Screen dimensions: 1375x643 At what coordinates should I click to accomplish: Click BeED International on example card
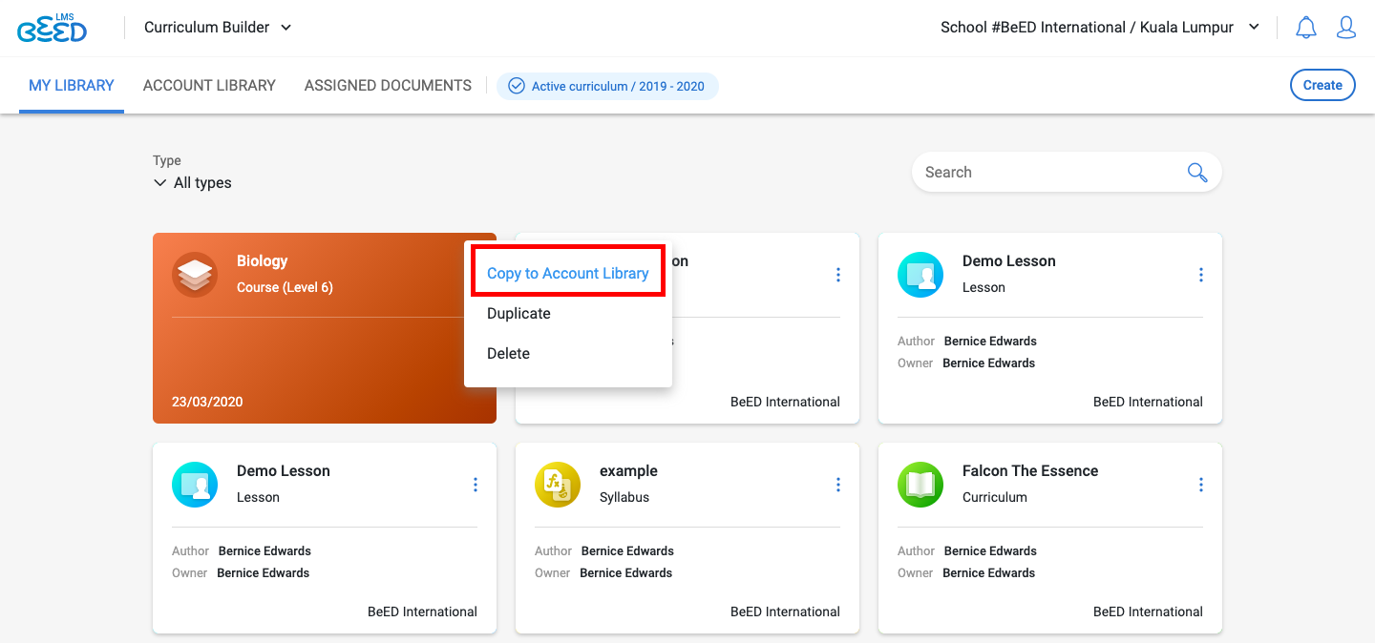(785, 612)
